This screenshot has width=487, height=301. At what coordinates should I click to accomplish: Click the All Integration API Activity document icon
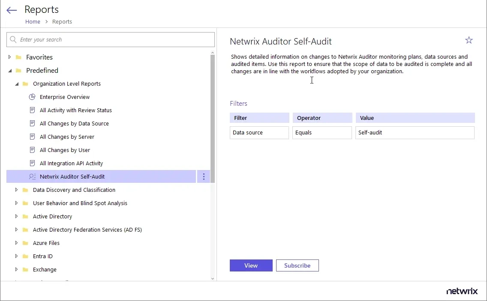click(x=32, y=163)
